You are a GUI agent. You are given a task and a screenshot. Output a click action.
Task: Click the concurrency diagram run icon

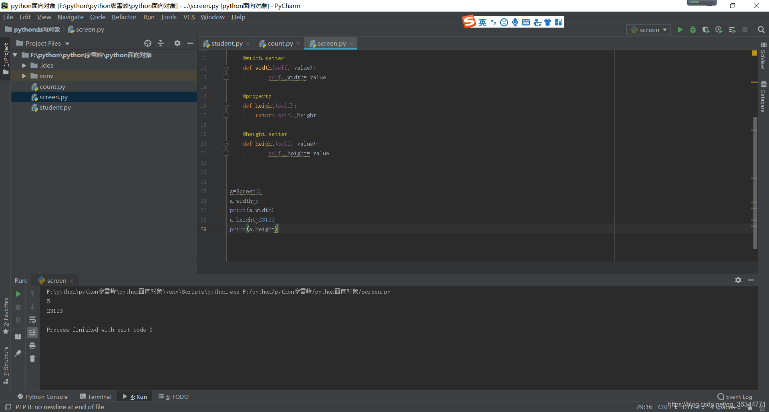(732, 30)
